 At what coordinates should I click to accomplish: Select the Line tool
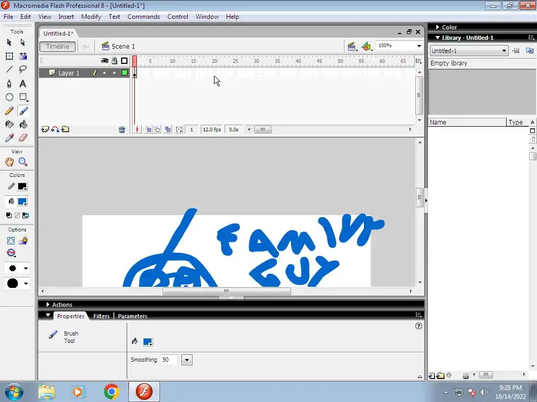point(9,70)
